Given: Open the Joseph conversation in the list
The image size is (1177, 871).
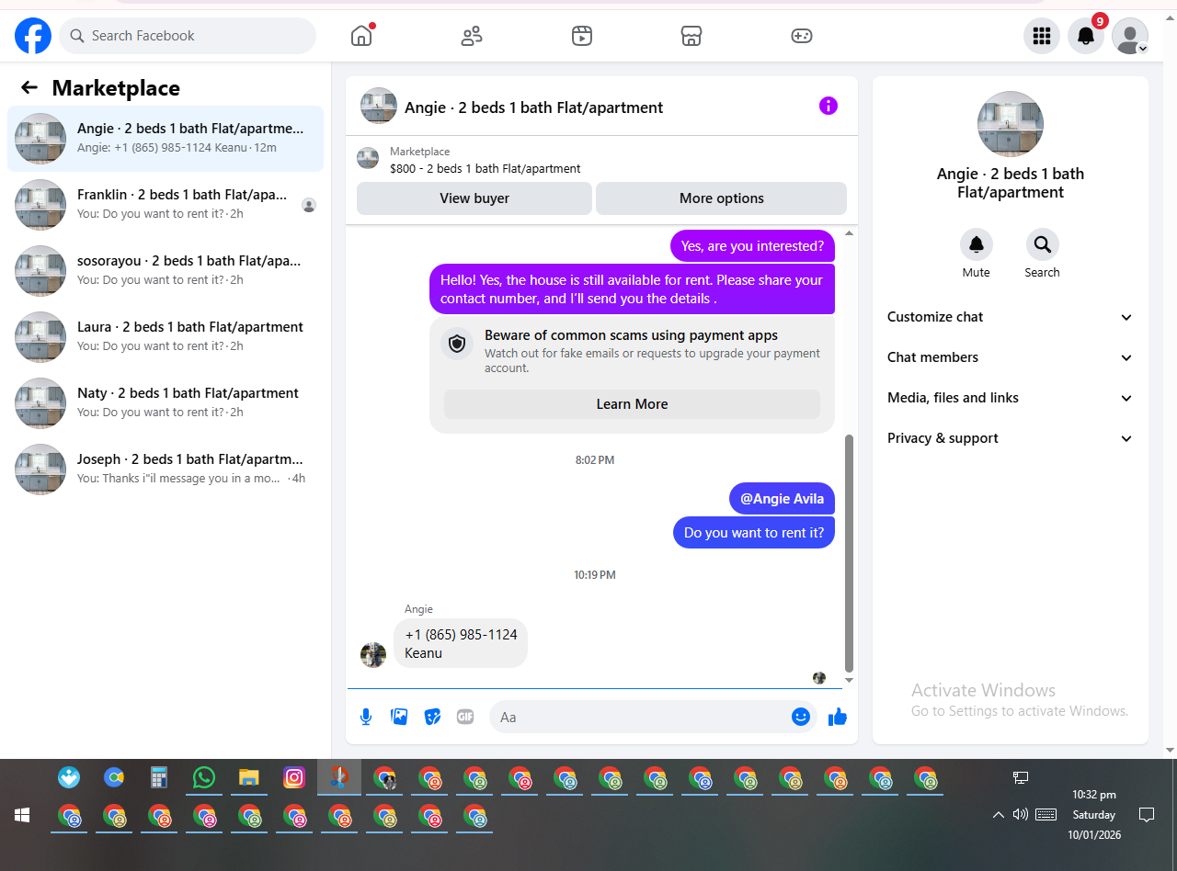Looking at the screenshot, I should tap(166, 469).
